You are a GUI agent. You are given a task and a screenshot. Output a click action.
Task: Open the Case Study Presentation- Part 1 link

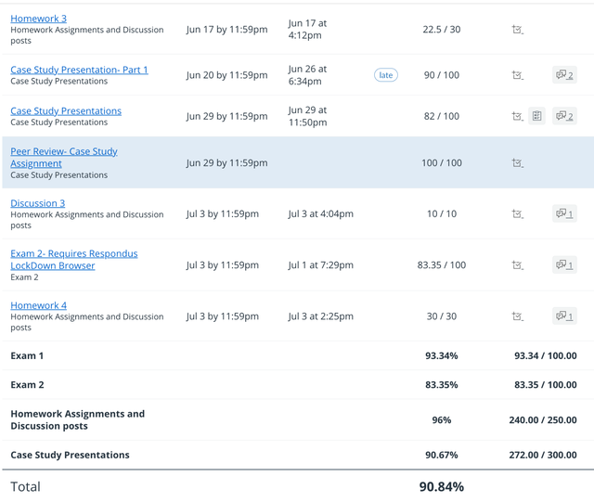79,70
